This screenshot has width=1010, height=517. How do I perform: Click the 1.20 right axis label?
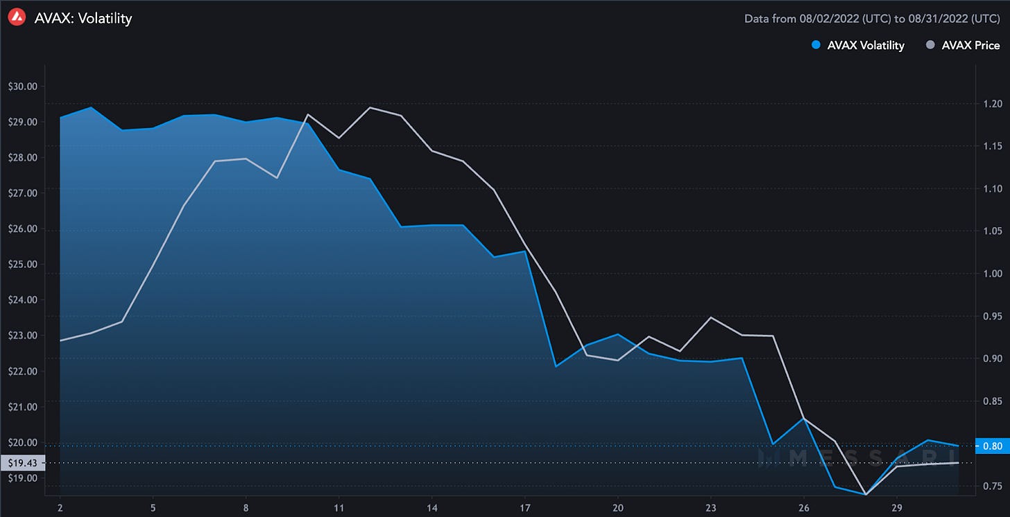992,103
